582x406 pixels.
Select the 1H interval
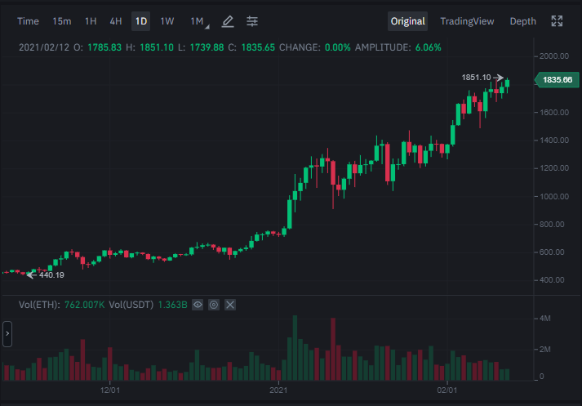[x=91, y=21]
